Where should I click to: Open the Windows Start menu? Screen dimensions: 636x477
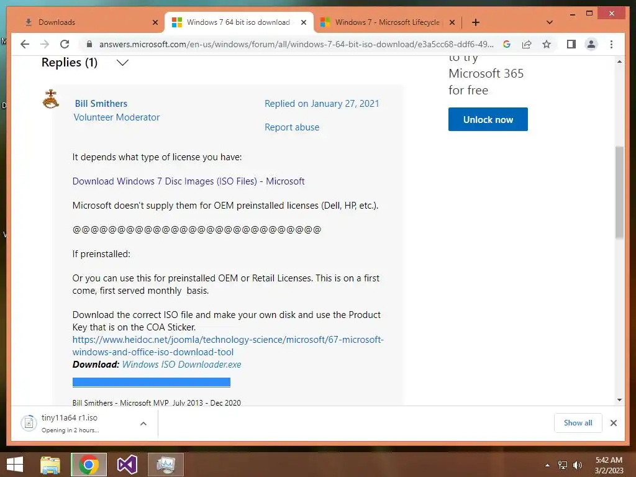(15, 464)
